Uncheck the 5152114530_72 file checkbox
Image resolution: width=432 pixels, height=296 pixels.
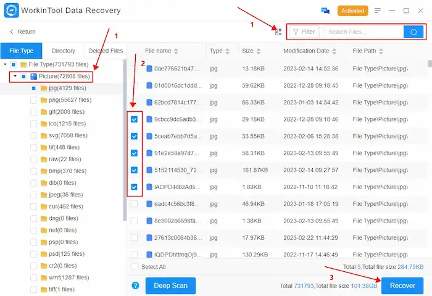tap(134, 170)
